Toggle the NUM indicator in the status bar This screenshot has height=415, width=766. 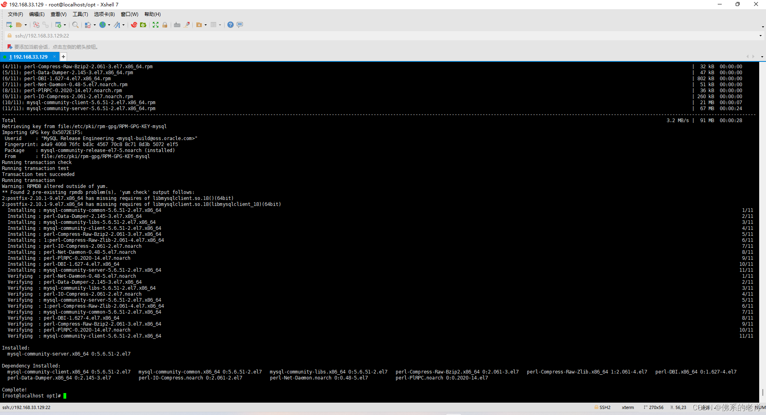coord(760,407)
